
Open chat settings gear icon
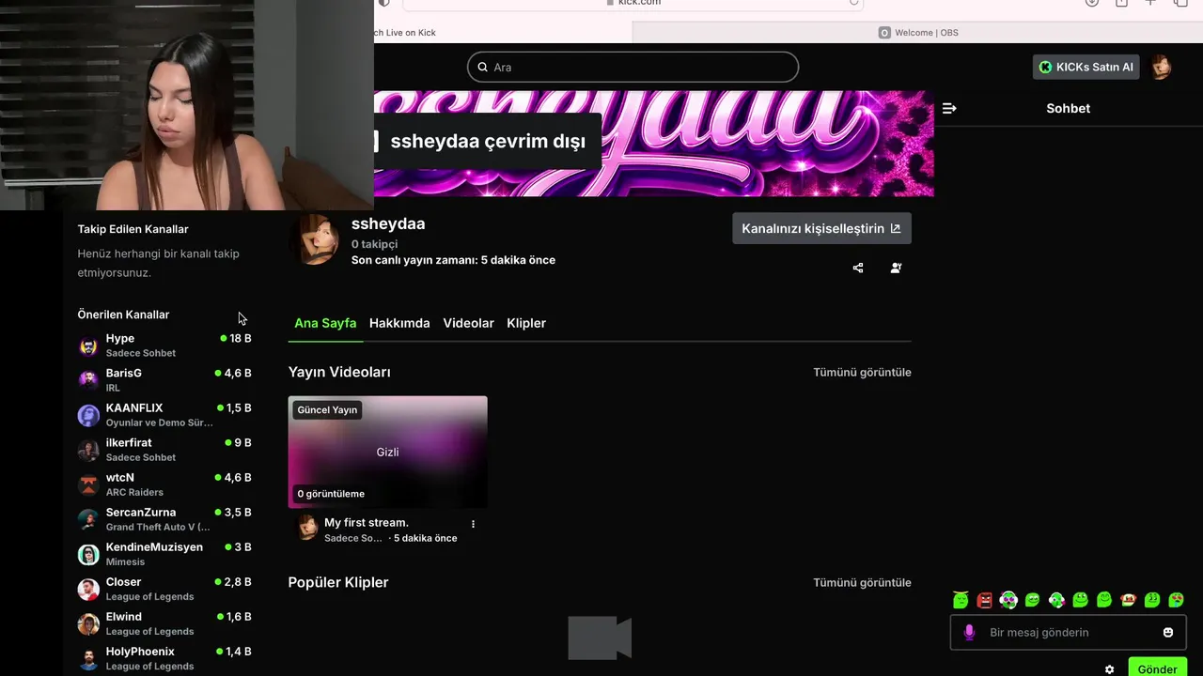tap(1109, 669)
